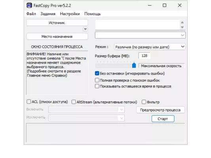Click the Место назначения button
This screenshot has width=211, height=158.
pyautogui.click(x=57, y=36)
